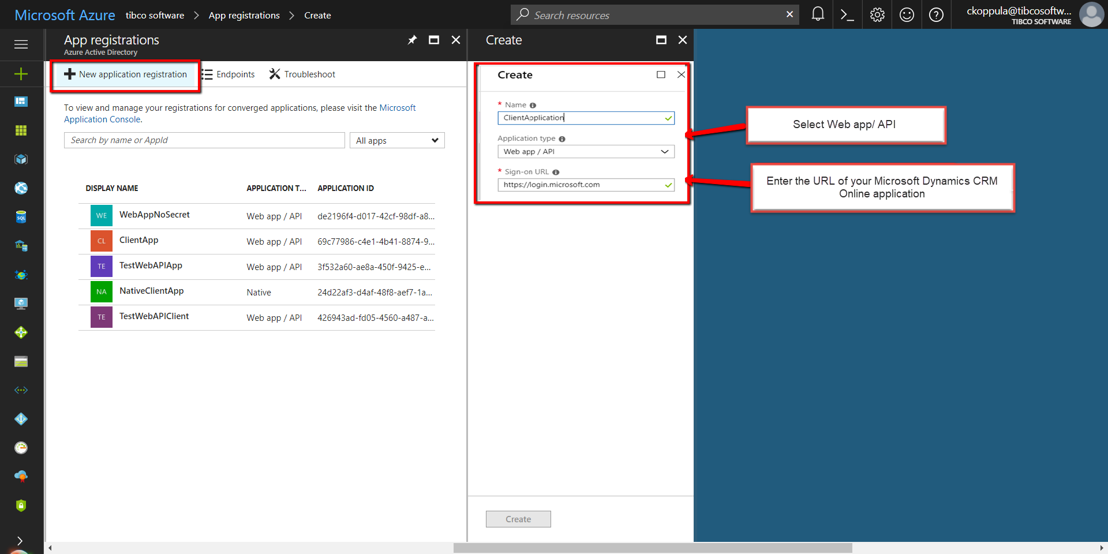1108x554 pixels.
Task: Open the help question mark icon
Action: tap(936, 14)
